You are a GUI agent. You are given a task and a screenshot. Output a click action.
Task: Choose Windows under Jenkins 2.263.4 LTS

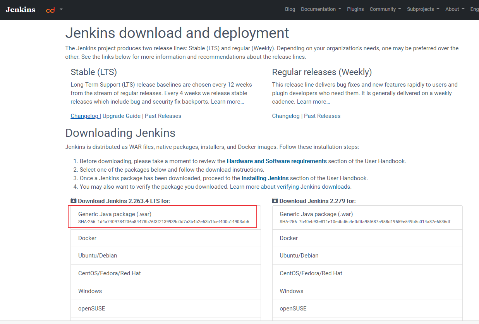[x=166, y=291]
